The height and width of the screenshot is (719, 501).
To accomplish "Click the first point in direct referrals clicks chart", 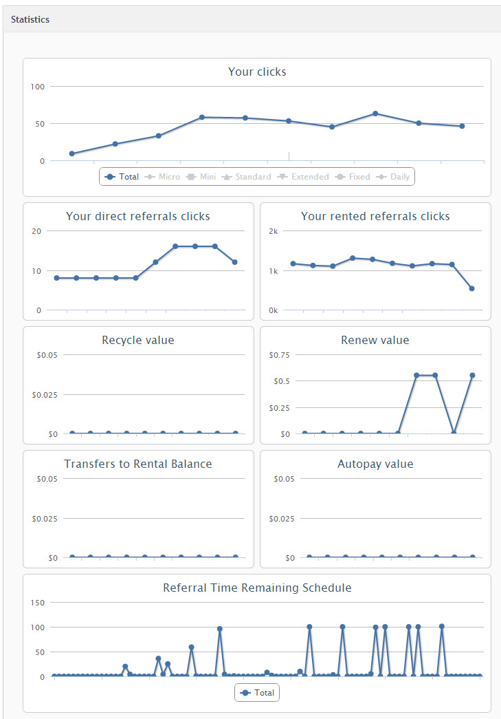I will tap(56, 278).
